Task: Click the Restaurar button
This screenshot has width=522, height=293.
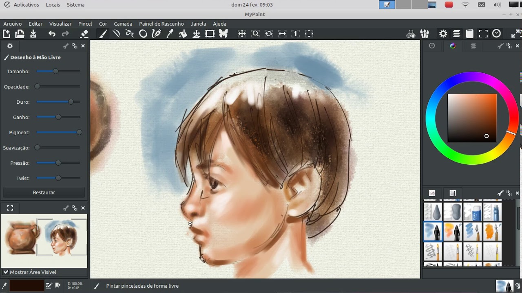Action: click(44, 192)
